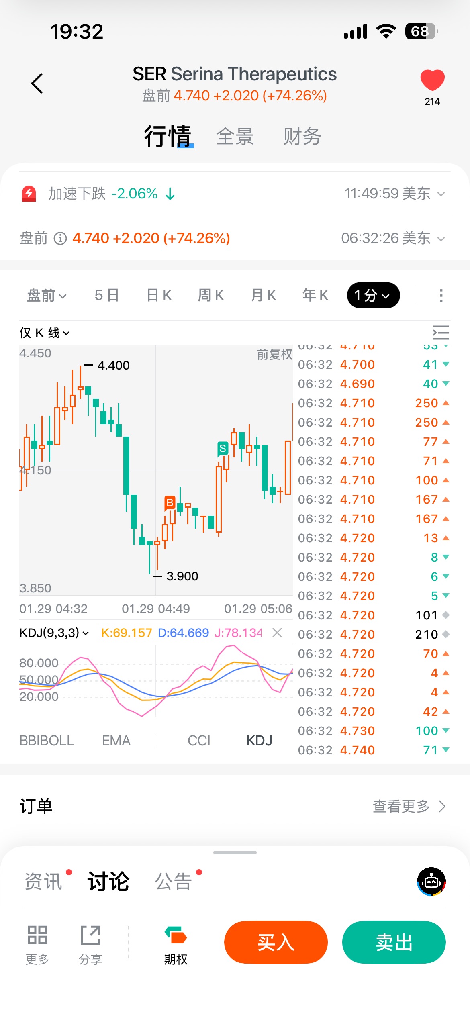This screenshot has height=1017, width=470.
Task: Tap the pre-market info circle icon
Action: [x=60, y=238]
